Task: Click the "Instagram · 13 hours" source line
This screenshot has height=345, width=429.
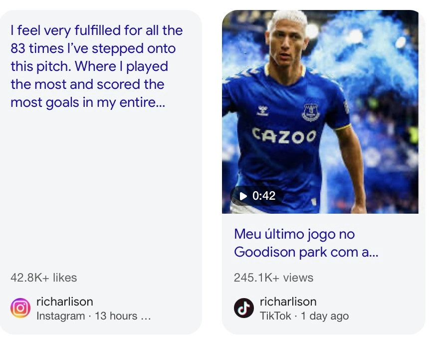Action: click(93, 316)
